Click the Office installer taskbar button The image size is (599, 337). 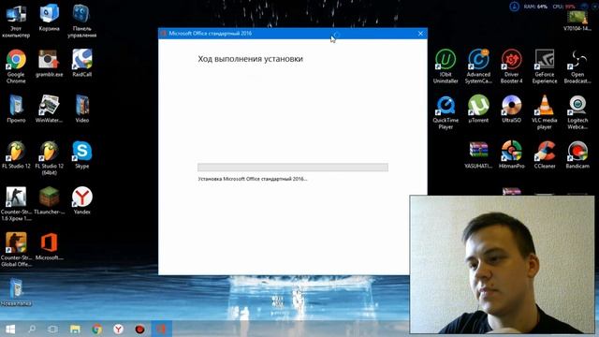(x=161, y=329)
